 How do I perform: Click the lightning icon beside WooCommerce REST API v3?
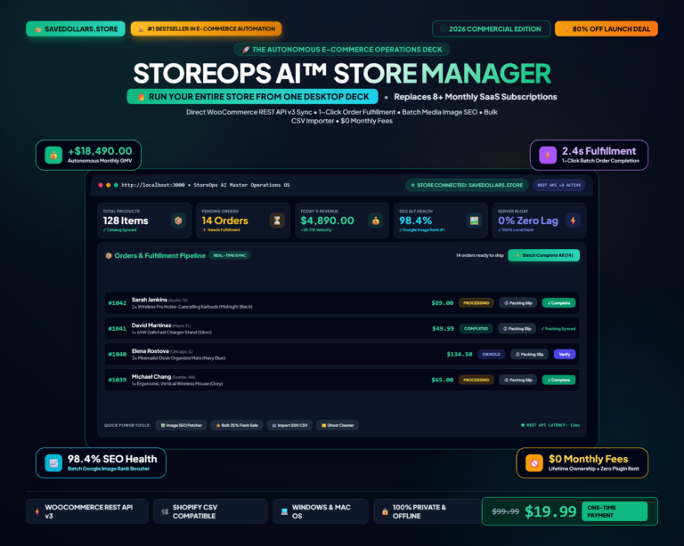(x=37, y=511)
